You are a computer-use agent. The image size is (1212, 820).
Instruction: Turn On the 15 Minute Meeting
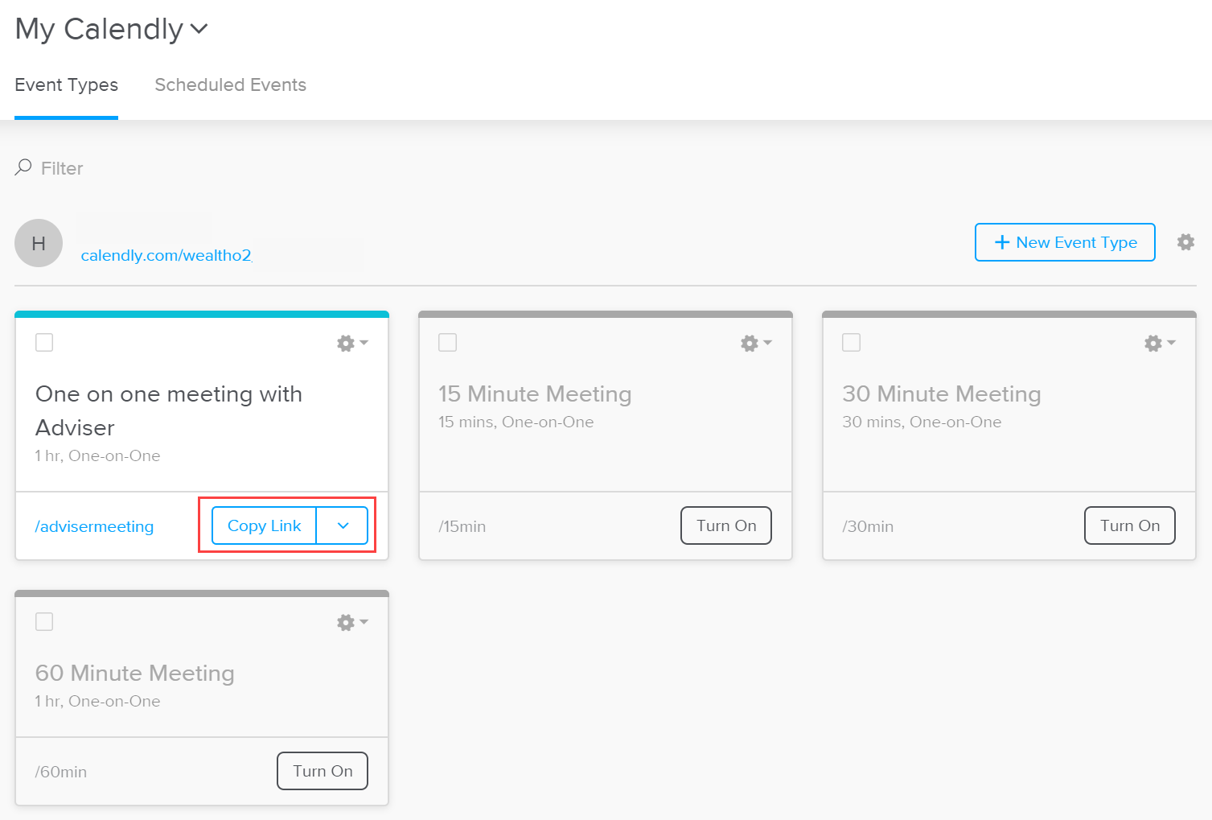726,525
